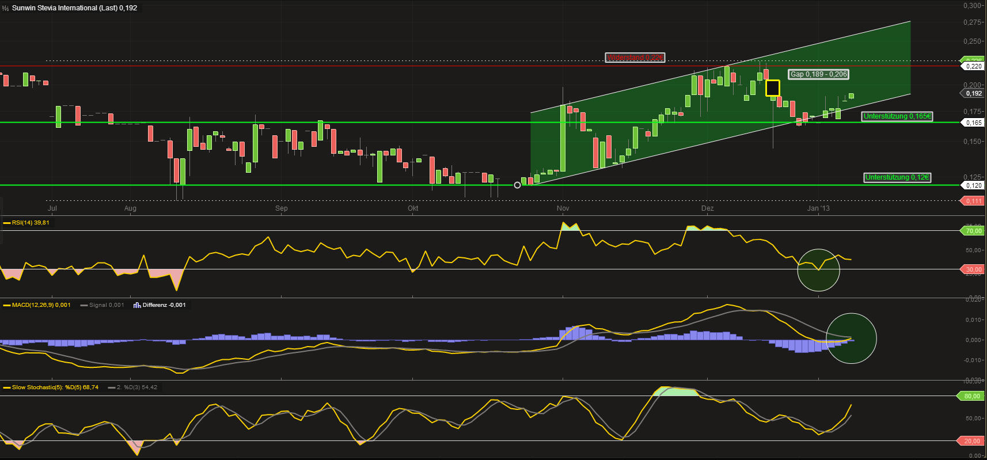987x460 pixels.
Task: Click the 0,150 price scale label
Action: (973, 142)
